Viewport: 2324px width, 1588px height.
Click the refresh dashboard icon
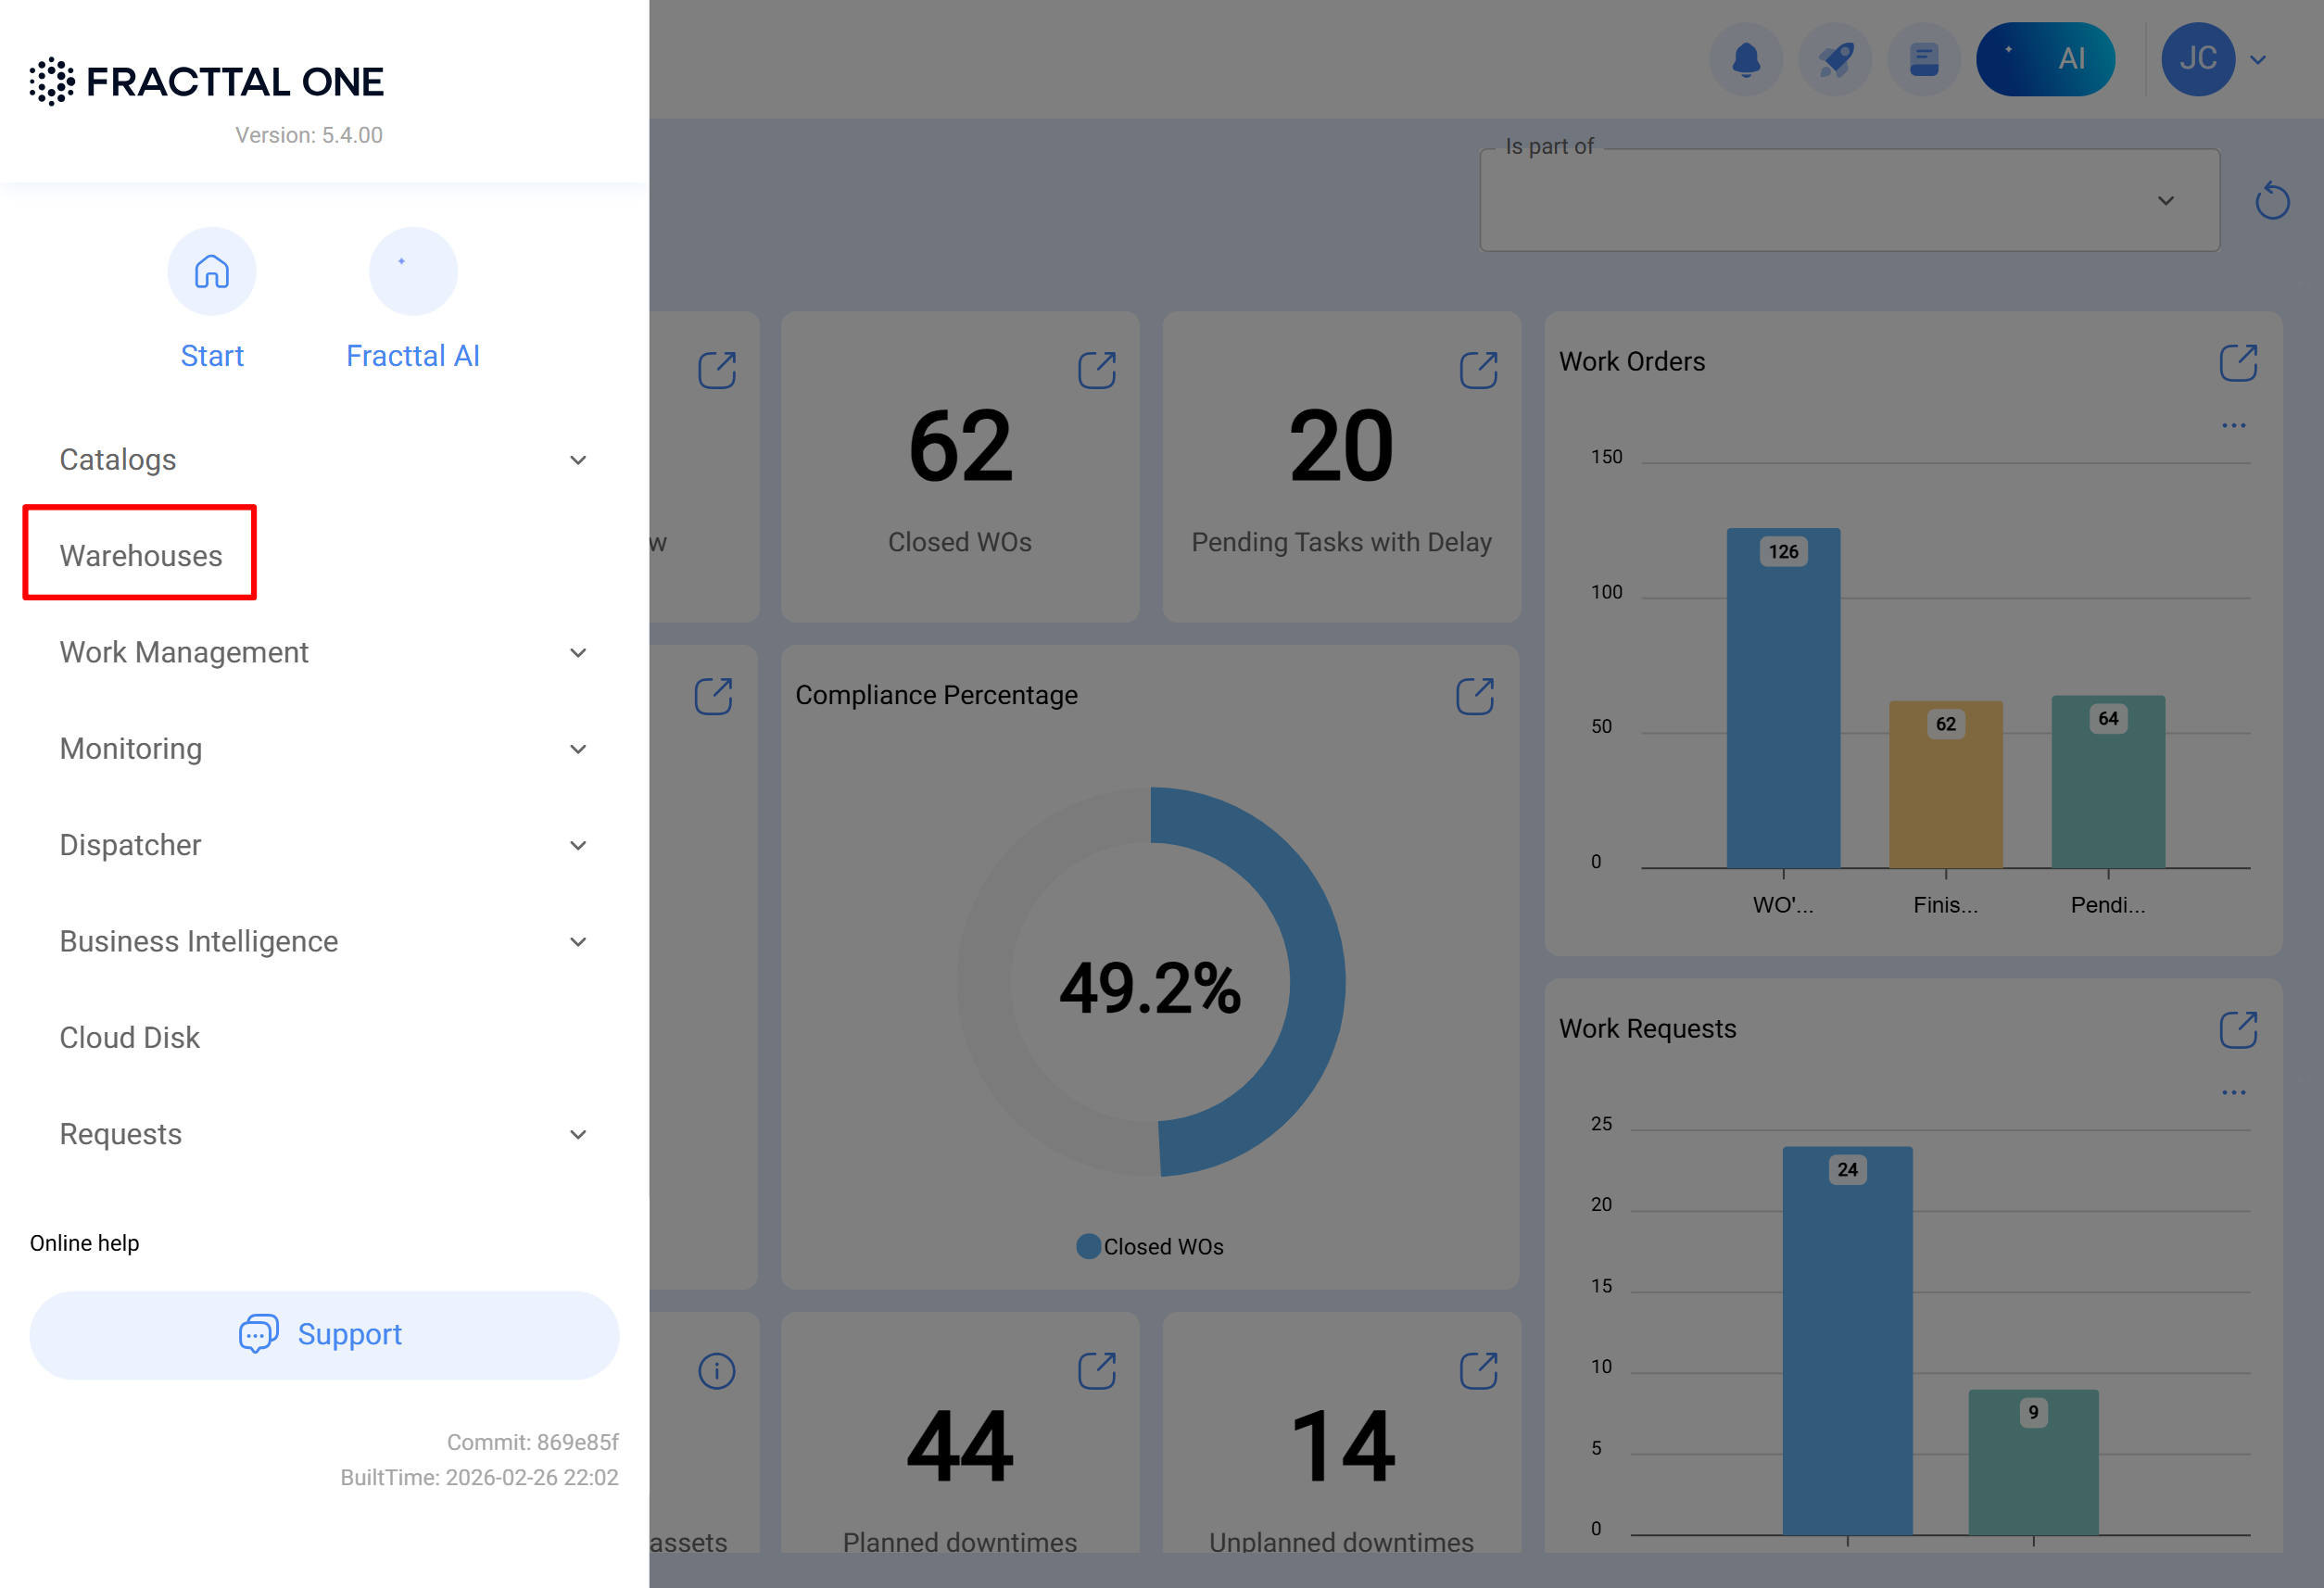(x=2271, y=201)
